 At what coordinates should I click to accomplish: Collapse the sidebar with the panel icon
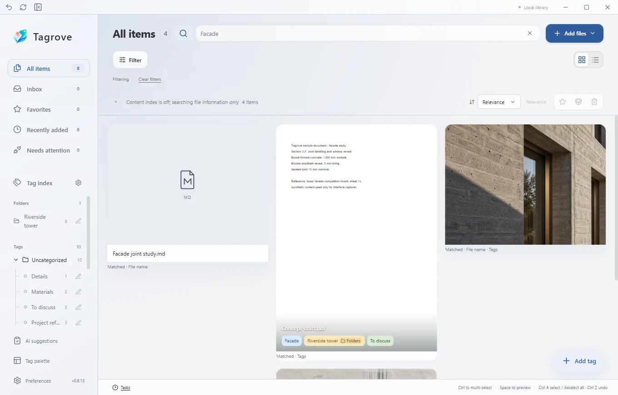[x=38, y=7]
